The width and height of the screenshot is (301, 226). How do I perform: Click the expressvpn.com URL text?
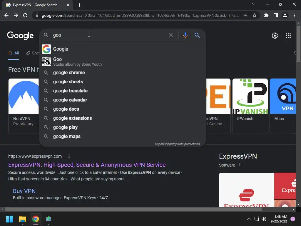(x=35, y=156)
